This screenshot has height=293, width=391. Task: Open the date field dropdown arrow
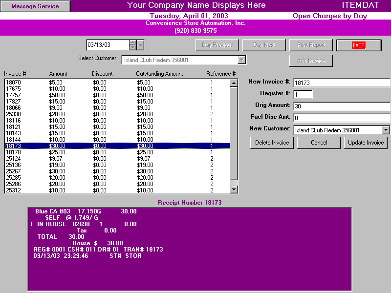point(140,45)
